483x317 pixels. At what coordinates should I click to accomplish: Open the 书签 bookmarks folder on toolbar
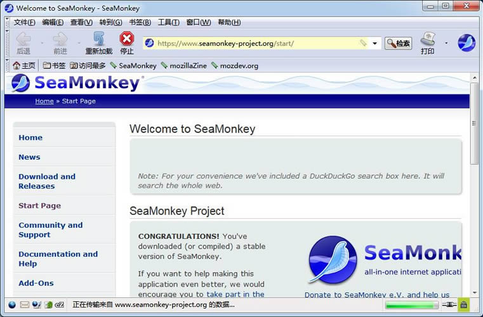click(54, 65)
